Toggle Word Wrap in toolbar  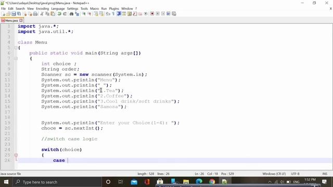tap(108, 14)
